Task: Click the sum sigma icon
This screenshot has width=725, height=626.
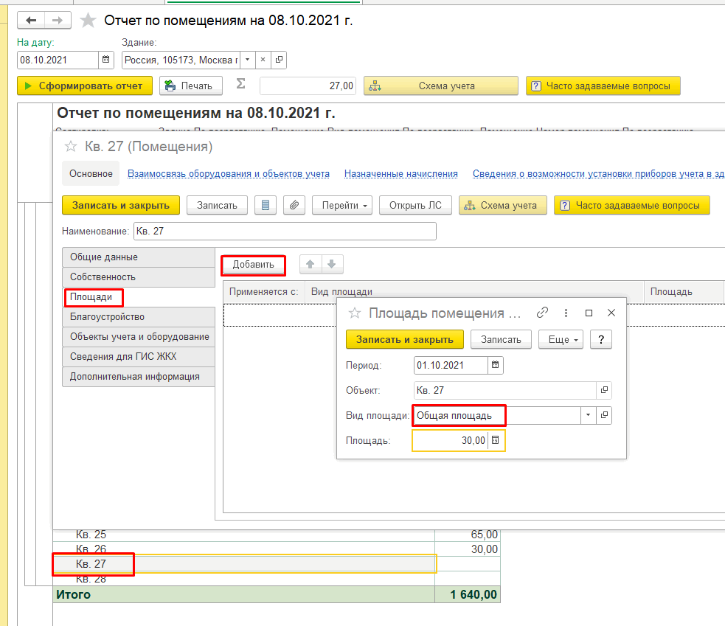Action: tap(240, 85)
